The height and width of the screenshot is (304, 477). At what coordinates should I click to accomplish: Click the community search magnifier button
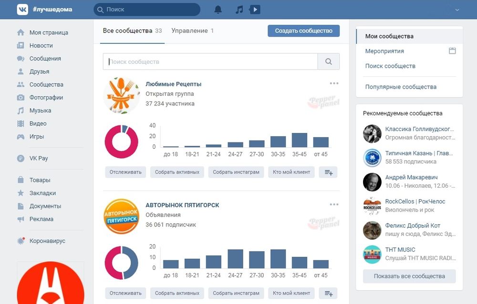click(329, 62)
